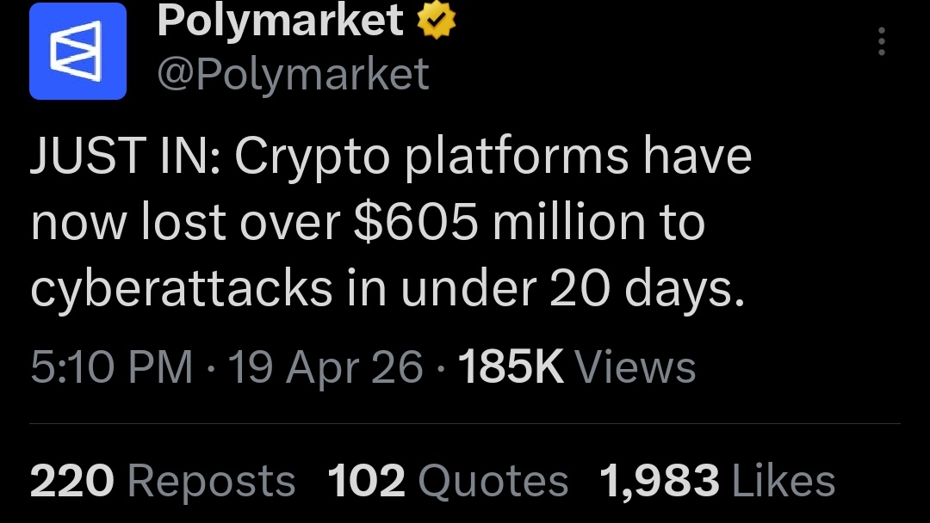Show the 102 Quotes list
This screenshot has height=523, width=930.
pos(448,481)
